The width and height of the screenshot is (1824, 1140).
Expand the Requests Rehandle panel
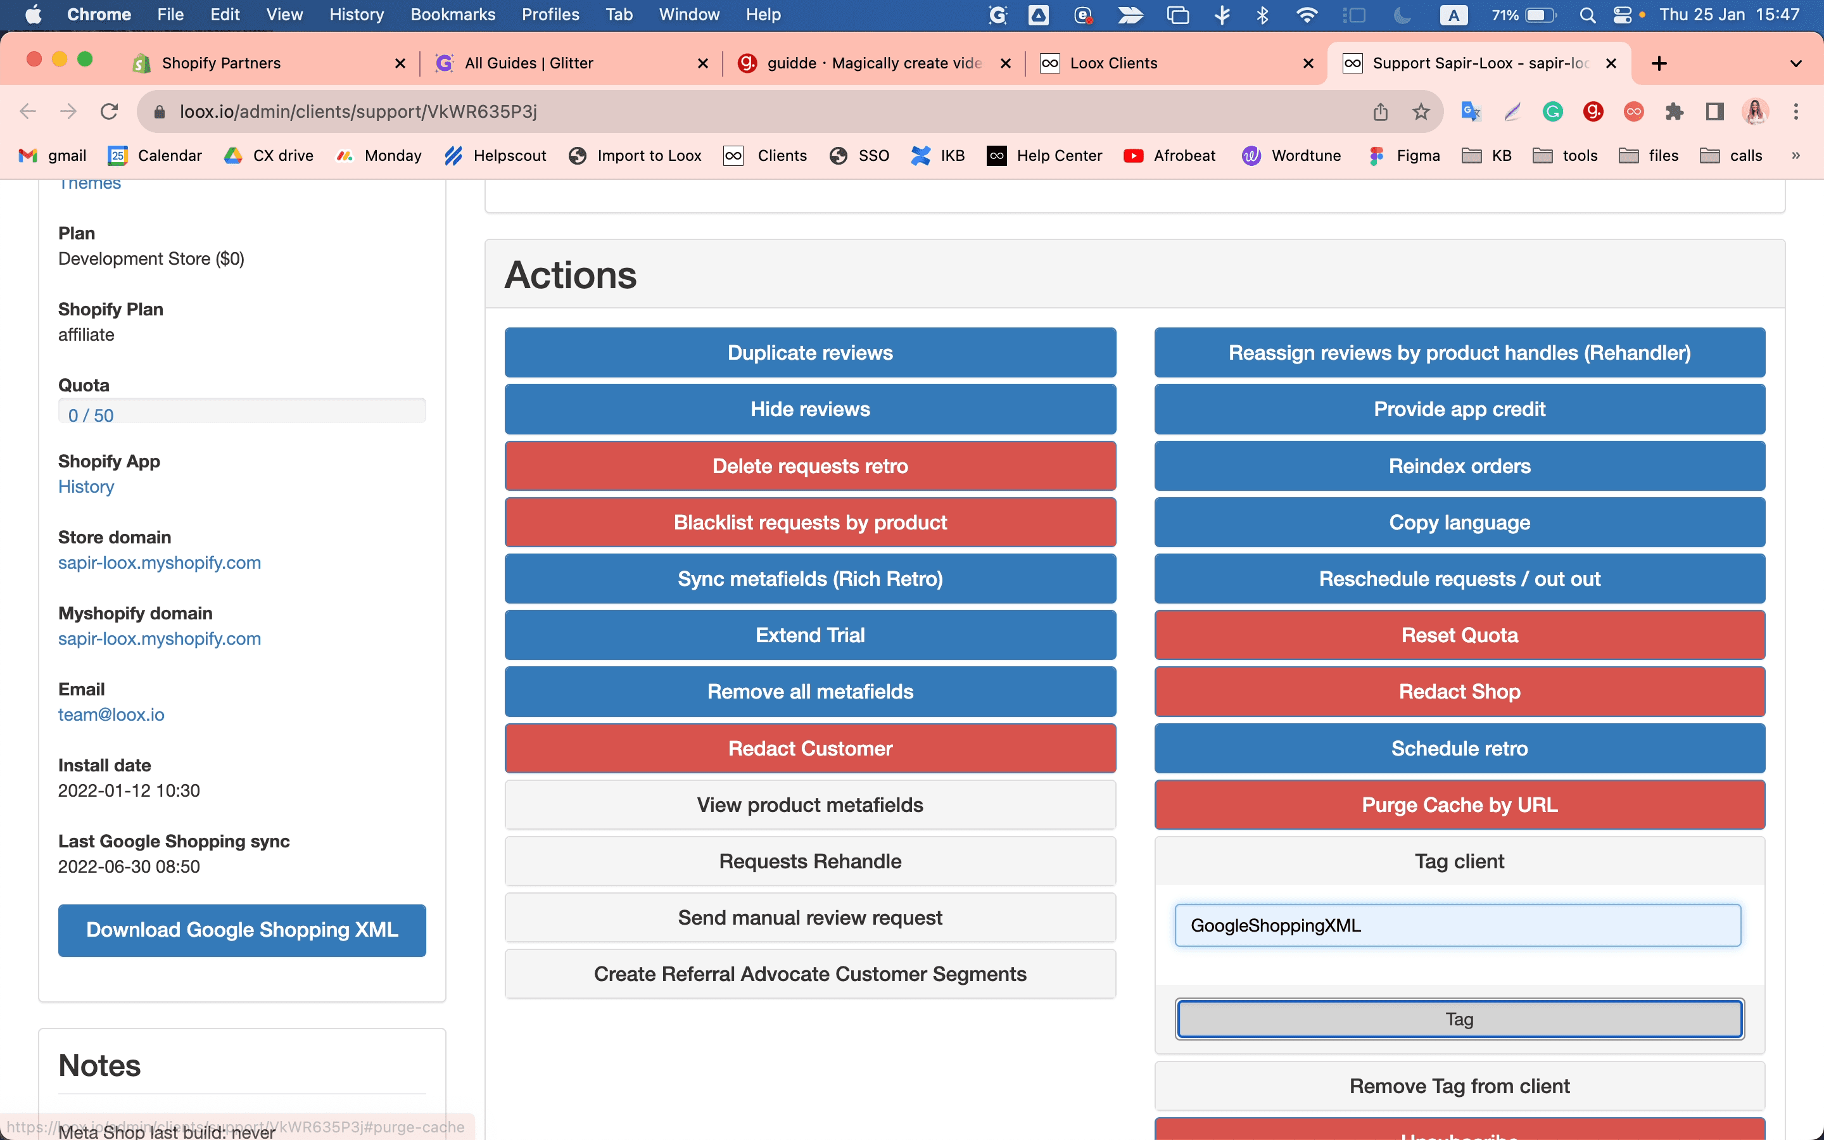tap(810, 861)
